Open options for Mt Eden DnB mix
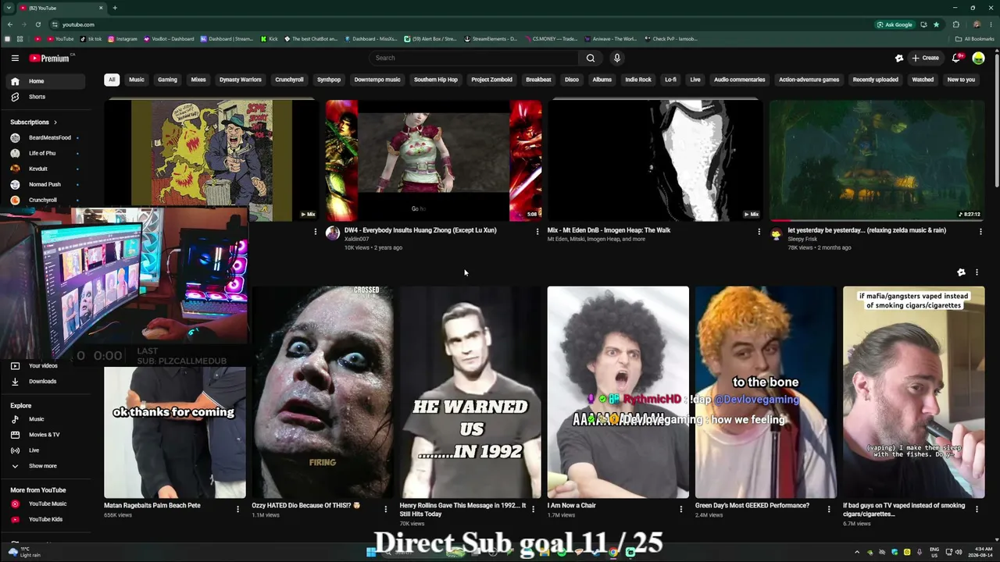Screen dimensions: 1000x562 click(x=759, y=231)
